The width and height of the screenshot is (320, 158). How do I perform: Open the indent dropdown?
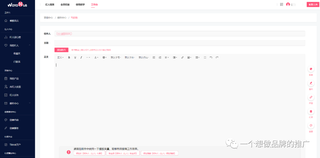[175, 58]
